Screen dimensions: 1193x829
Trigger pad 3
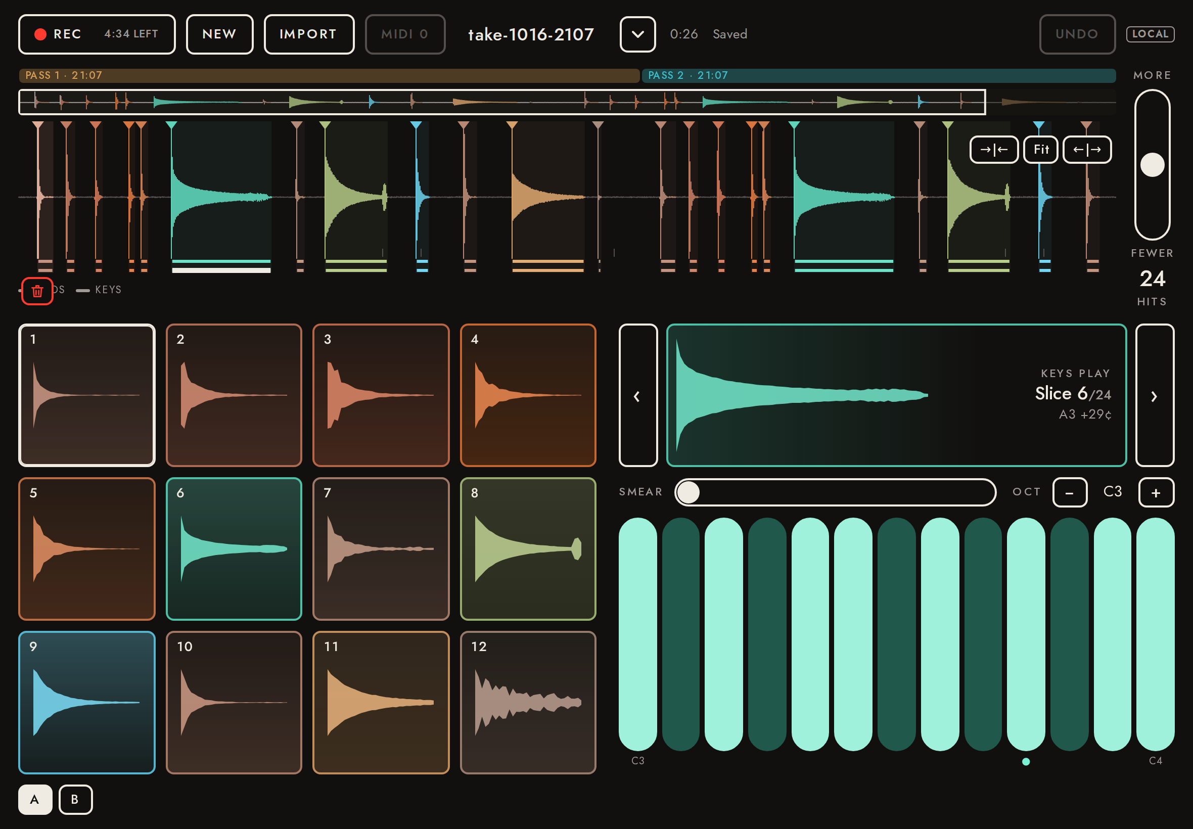(381, 395)
